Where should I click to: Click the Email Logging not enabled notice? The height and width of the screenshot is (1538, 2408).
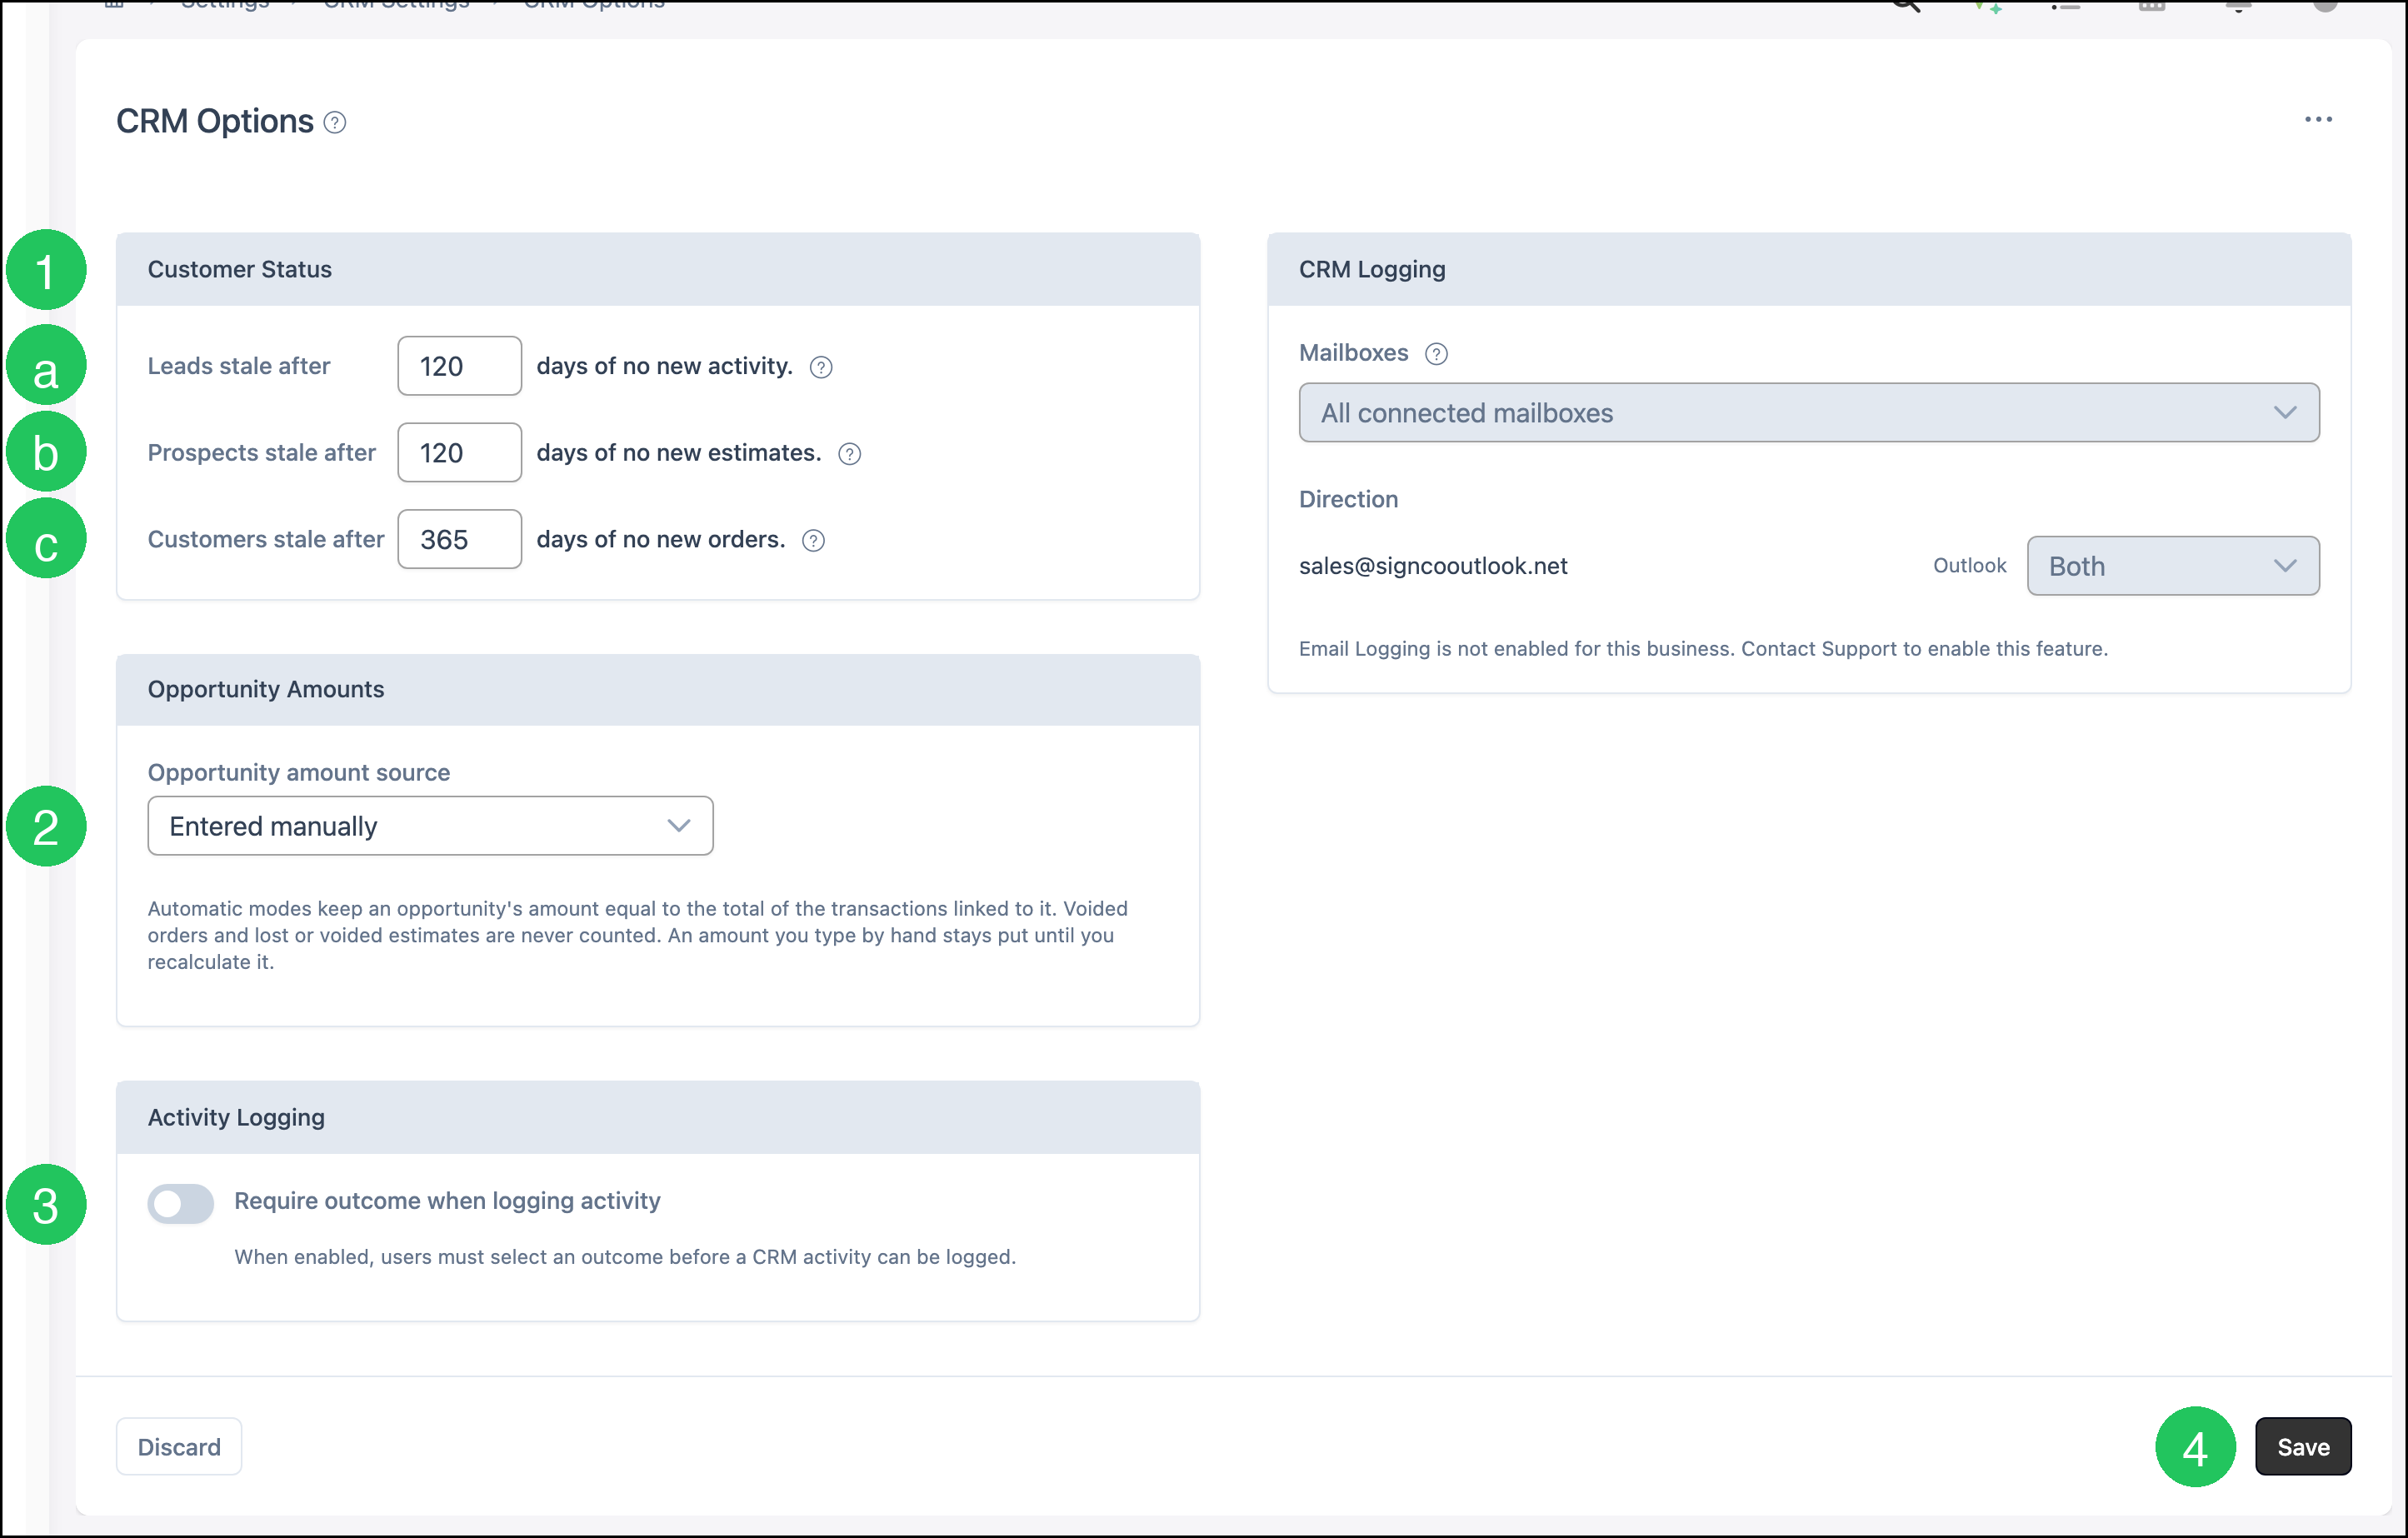pos(1703,649)
